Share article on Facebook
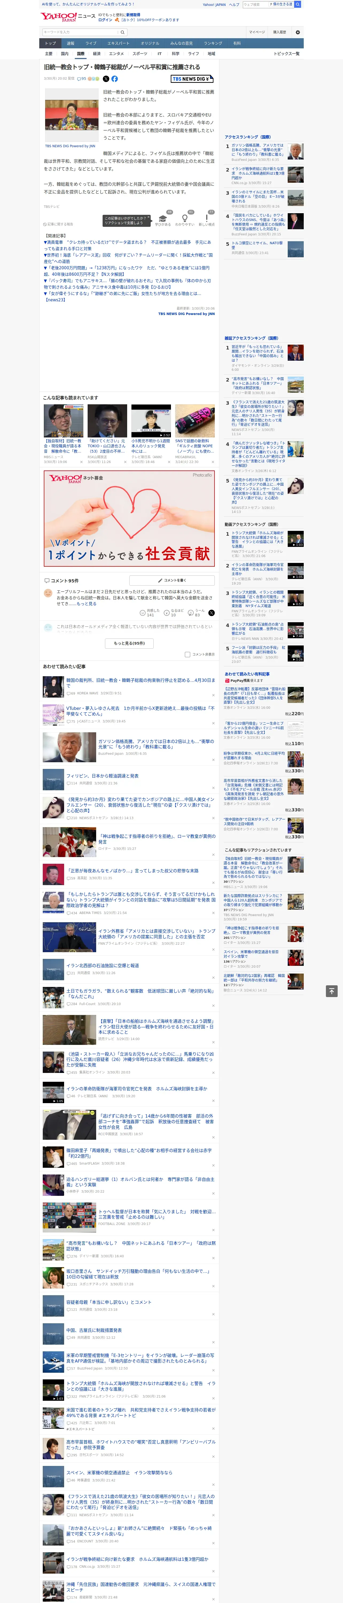This screenshot has width=343, height=1603. click(115, 79)
